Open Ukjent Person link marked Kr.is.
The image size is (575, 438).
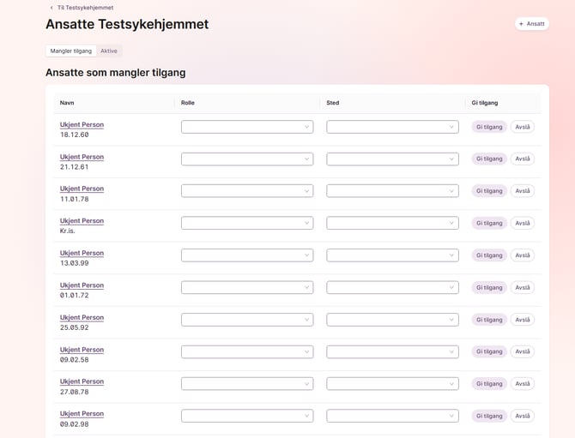pyautogui.click(x=82, y=221)
